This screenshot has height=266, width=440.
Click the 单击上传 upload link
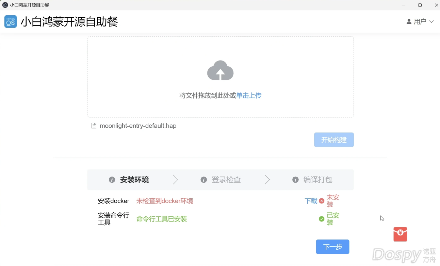pos(249,95)
